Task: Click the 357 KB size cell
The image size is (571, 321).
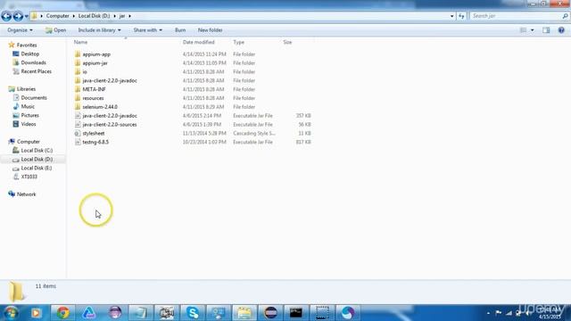Action: click(x=303, y=116)
